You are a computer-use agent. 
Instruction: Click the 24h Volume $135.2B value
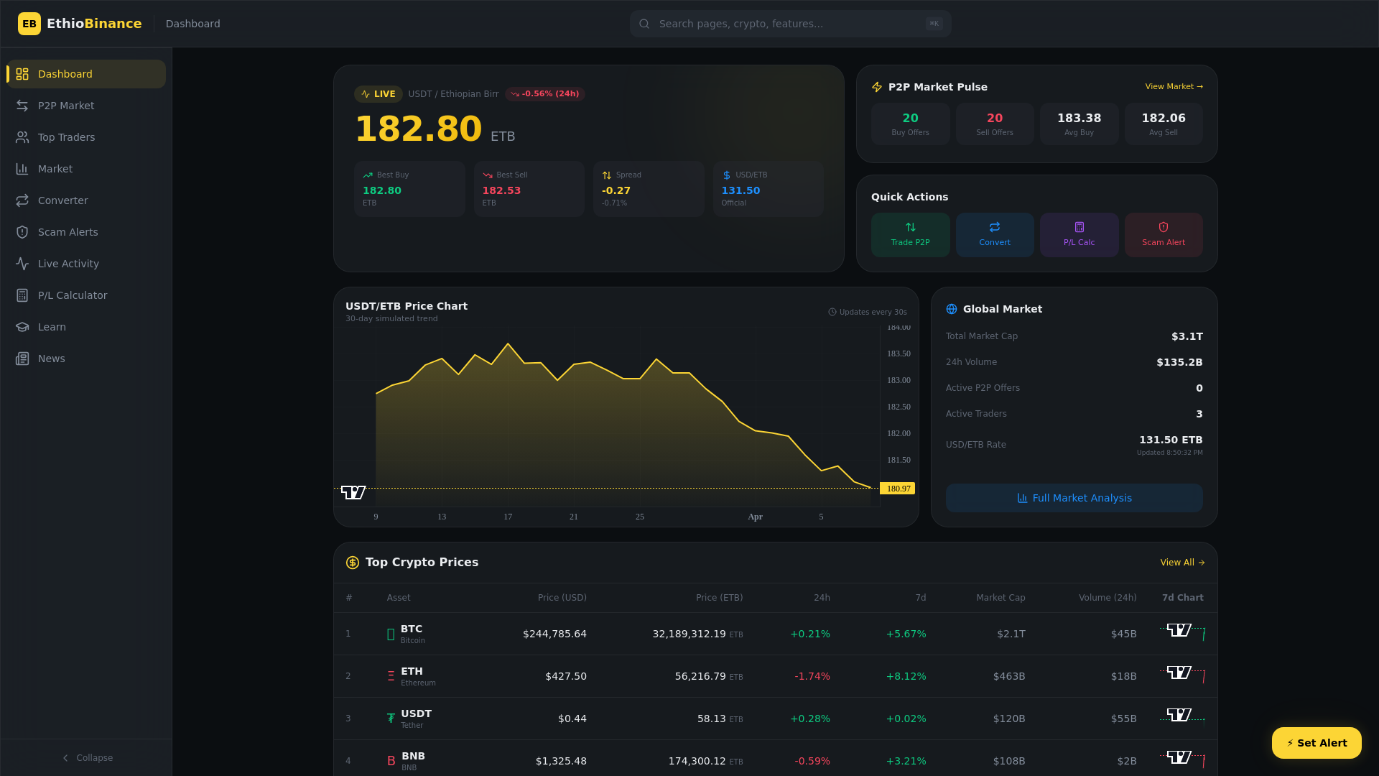1179,362
